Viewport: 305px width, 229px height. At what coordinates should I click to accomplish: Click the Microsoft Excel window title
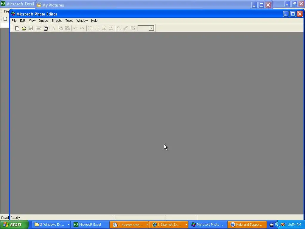[20, 4]
